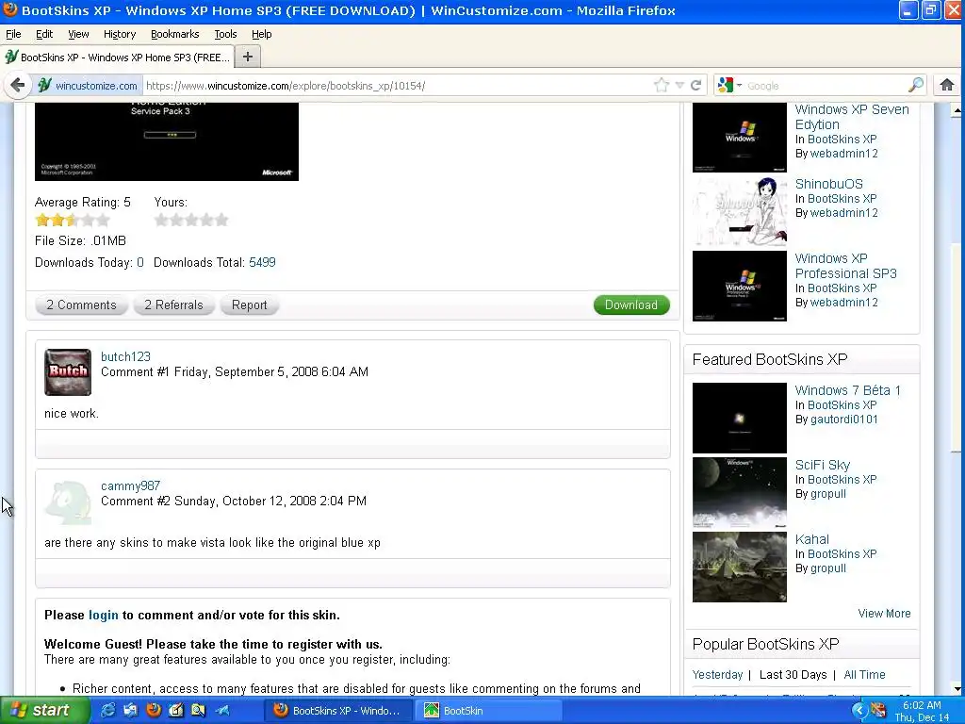
Task: Click the Google search input box
Action: pyautogui.click(x=825, y=86)
